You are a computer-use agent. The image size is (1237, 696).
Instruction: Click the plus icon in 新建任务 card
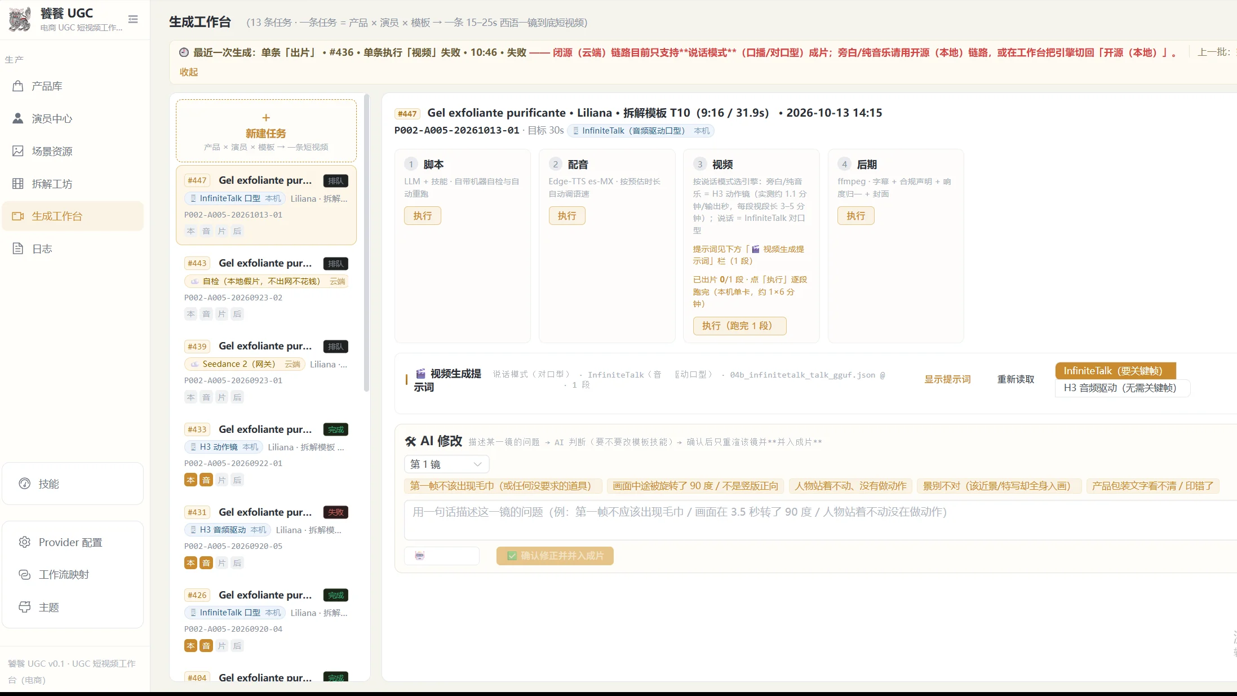[266, 118]
